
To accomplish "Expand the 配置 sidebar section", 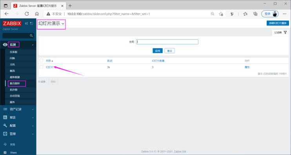I will tap(18, 126).
